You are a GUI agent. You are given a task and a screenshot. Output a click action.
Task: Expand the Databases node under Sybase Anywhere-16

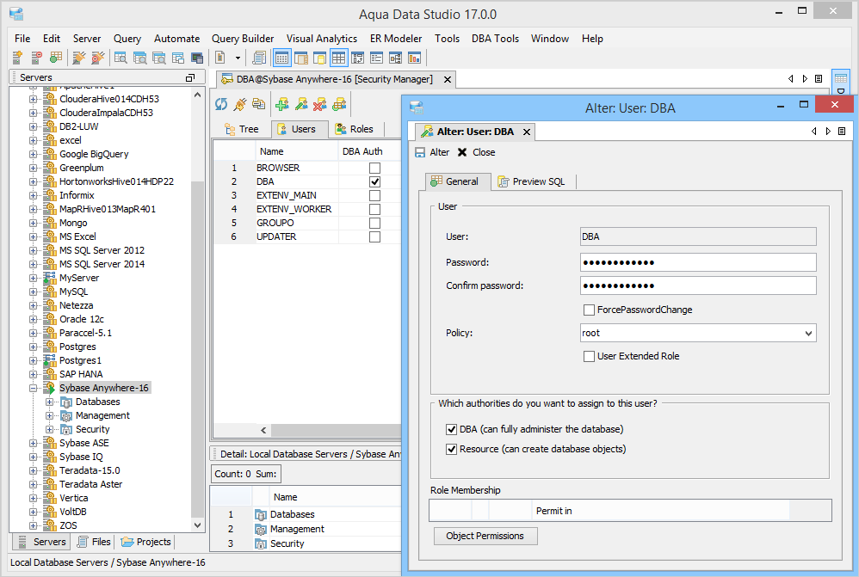50,402
